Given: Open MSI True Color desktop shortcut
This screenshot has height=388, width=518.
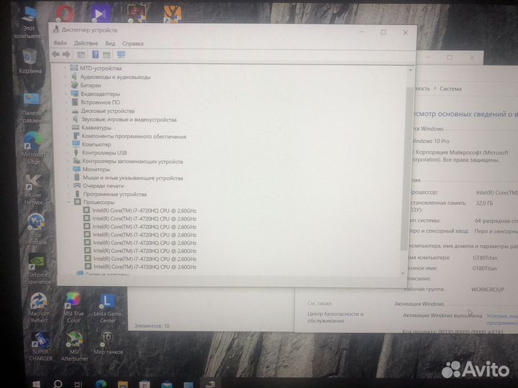Looking at the screenshot, I should pyautogui.click(x=73, y=308).
